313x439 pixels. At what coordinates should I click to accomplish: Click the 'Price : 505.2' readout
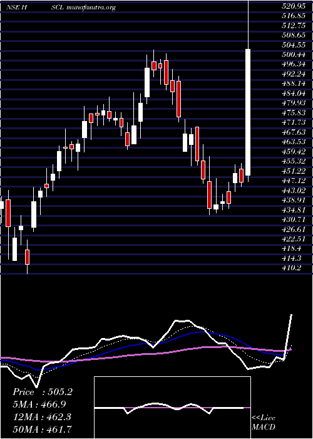[43, 392]
